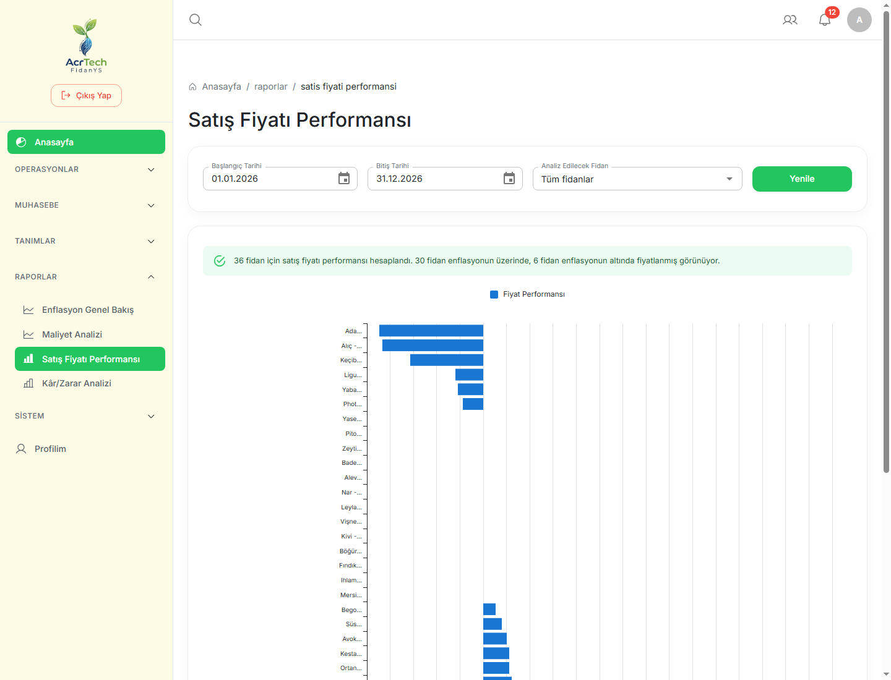Collapse the RAPORLAR section
The height and width of the screenshot is (680, 891).
[x=86, y=277]
